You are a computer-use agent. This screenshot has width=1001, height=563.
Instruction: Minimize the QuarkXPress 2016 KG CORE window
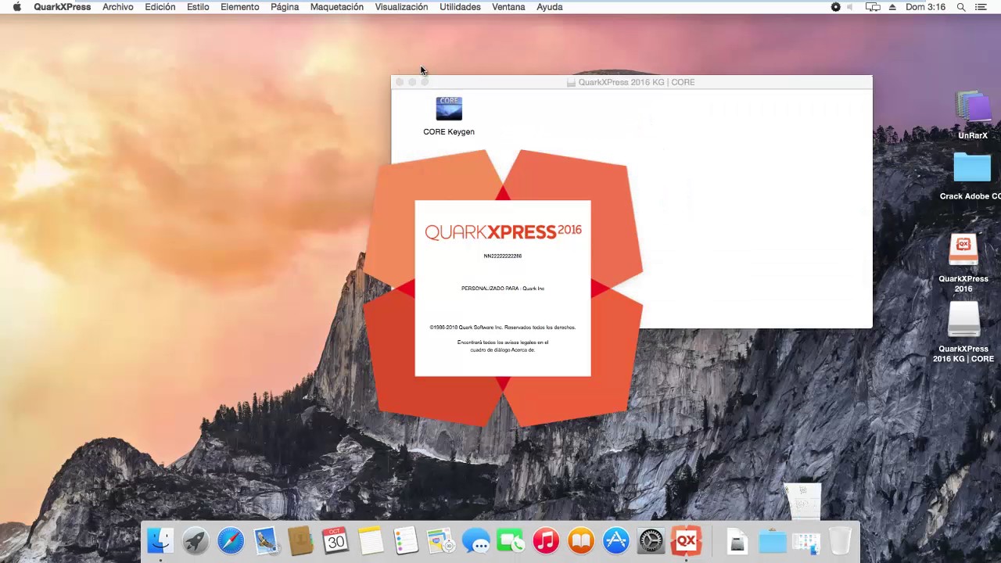[412, 82]
